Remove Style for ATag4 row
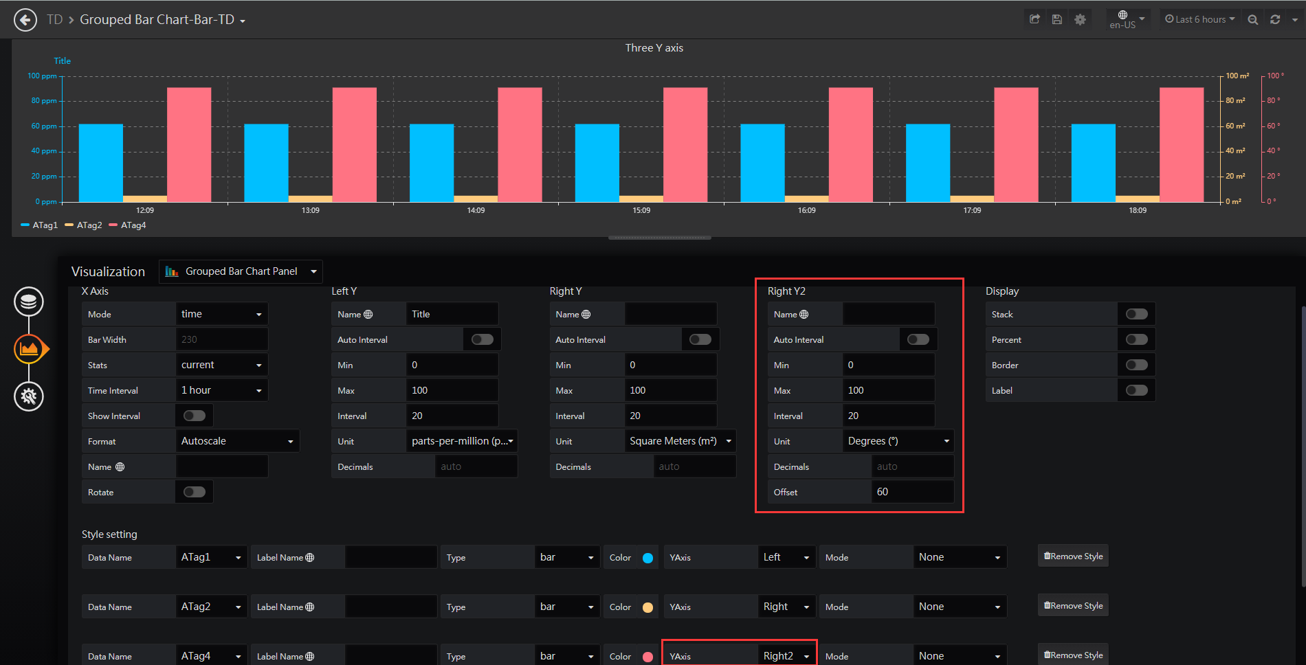 click(x=1073, y=655)
